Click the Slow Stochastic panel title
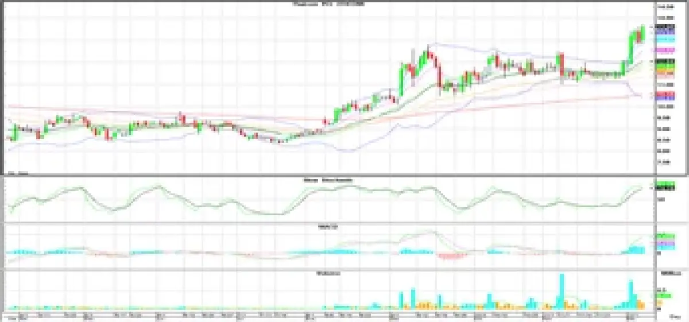The image size is (689, 322). (x=328, y=180)
